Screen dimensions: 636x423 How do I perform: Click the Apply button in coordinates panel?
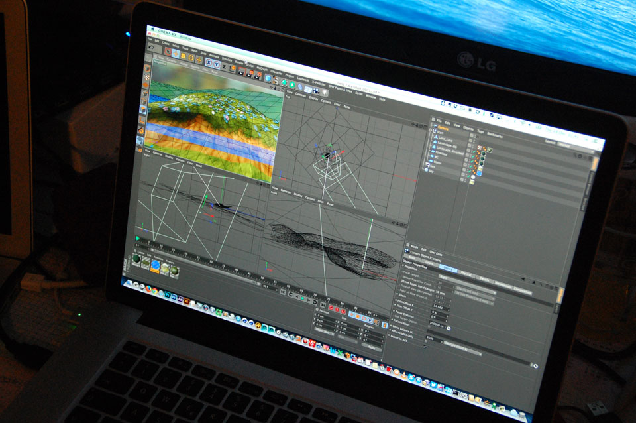coord(372,347)
